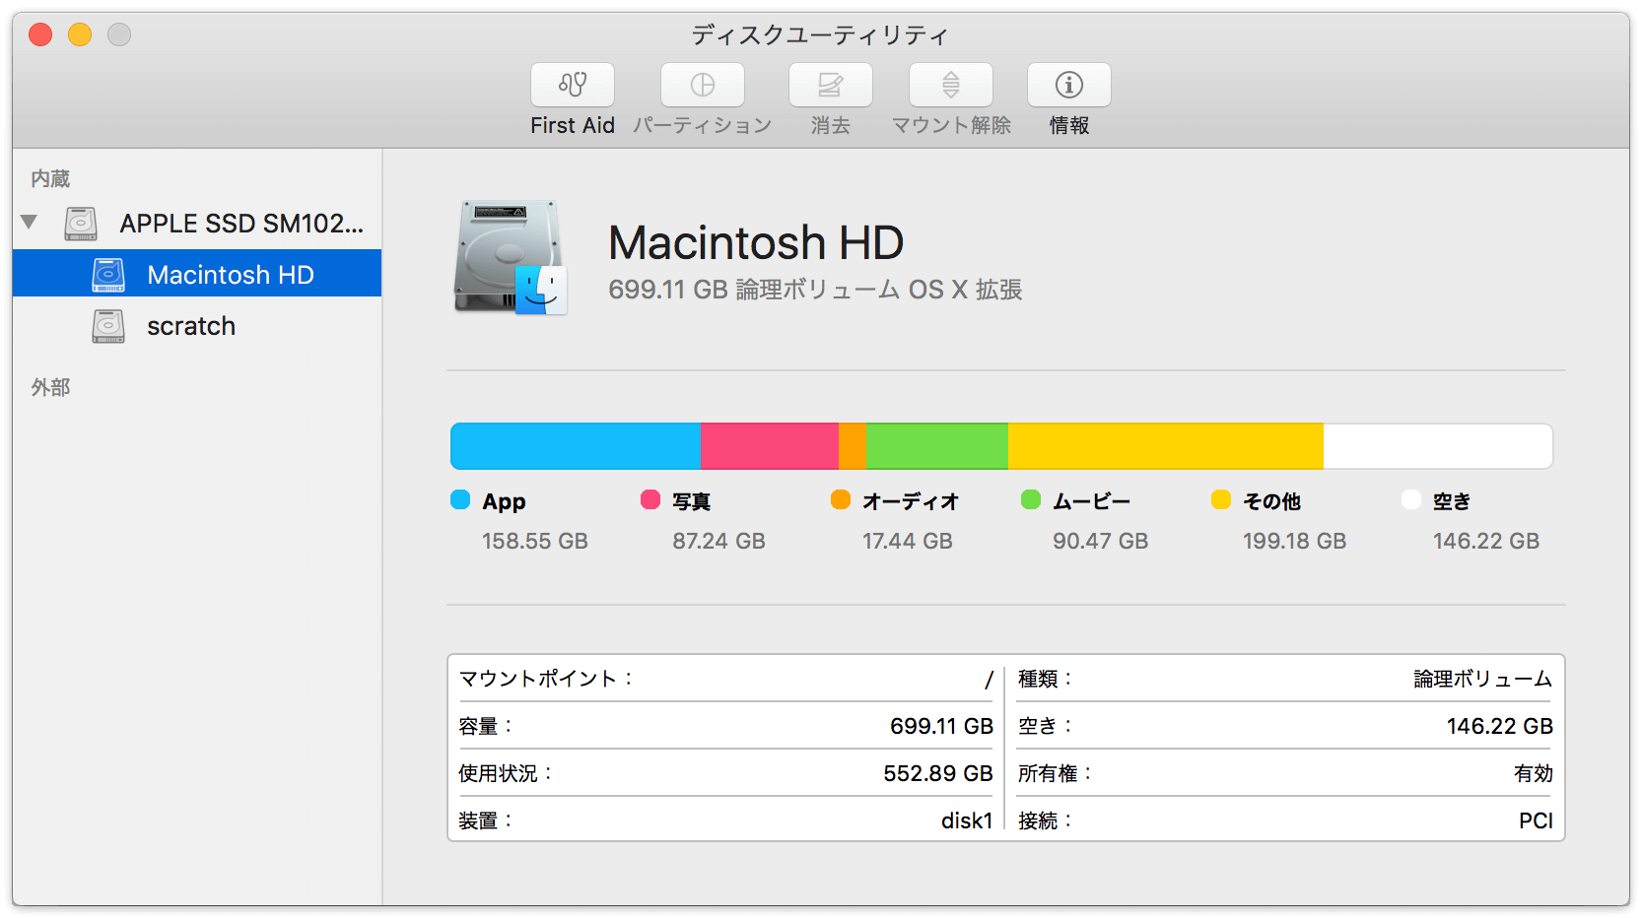The image size is (1642, 918).
Task: Click the 146.22 GB value under the 空き legend
Action: (1486, 541)
